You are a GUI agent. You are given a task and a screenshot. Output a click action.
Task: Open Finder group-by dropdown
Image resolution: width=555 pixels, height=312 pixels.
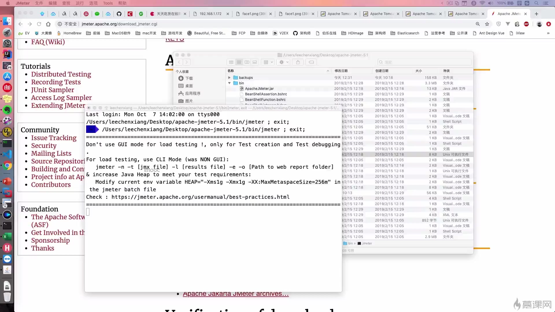click(268, 62)
